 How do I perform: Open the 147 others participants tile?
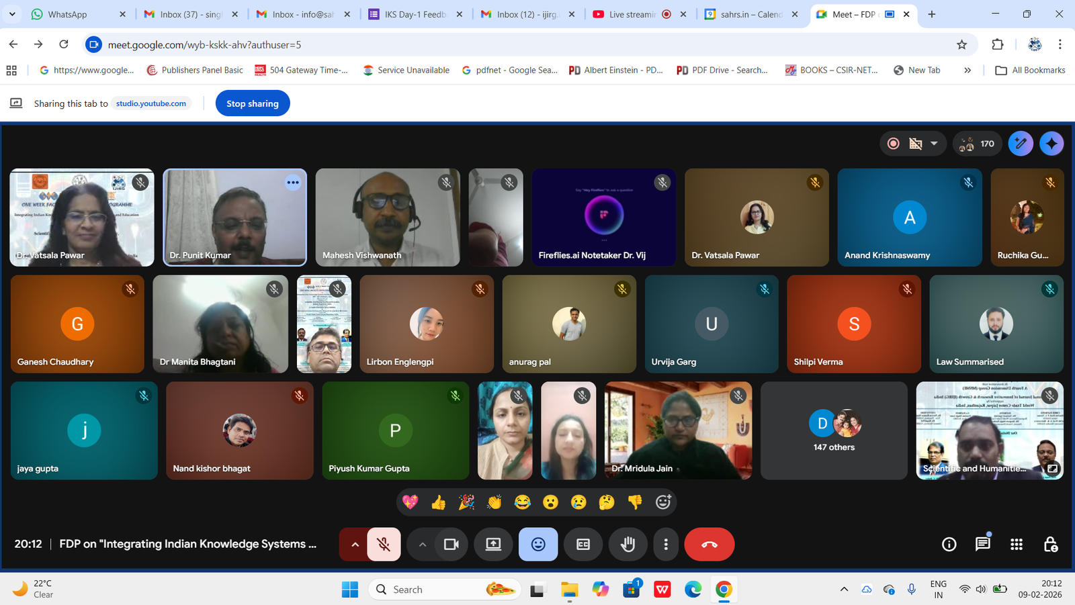834,430
